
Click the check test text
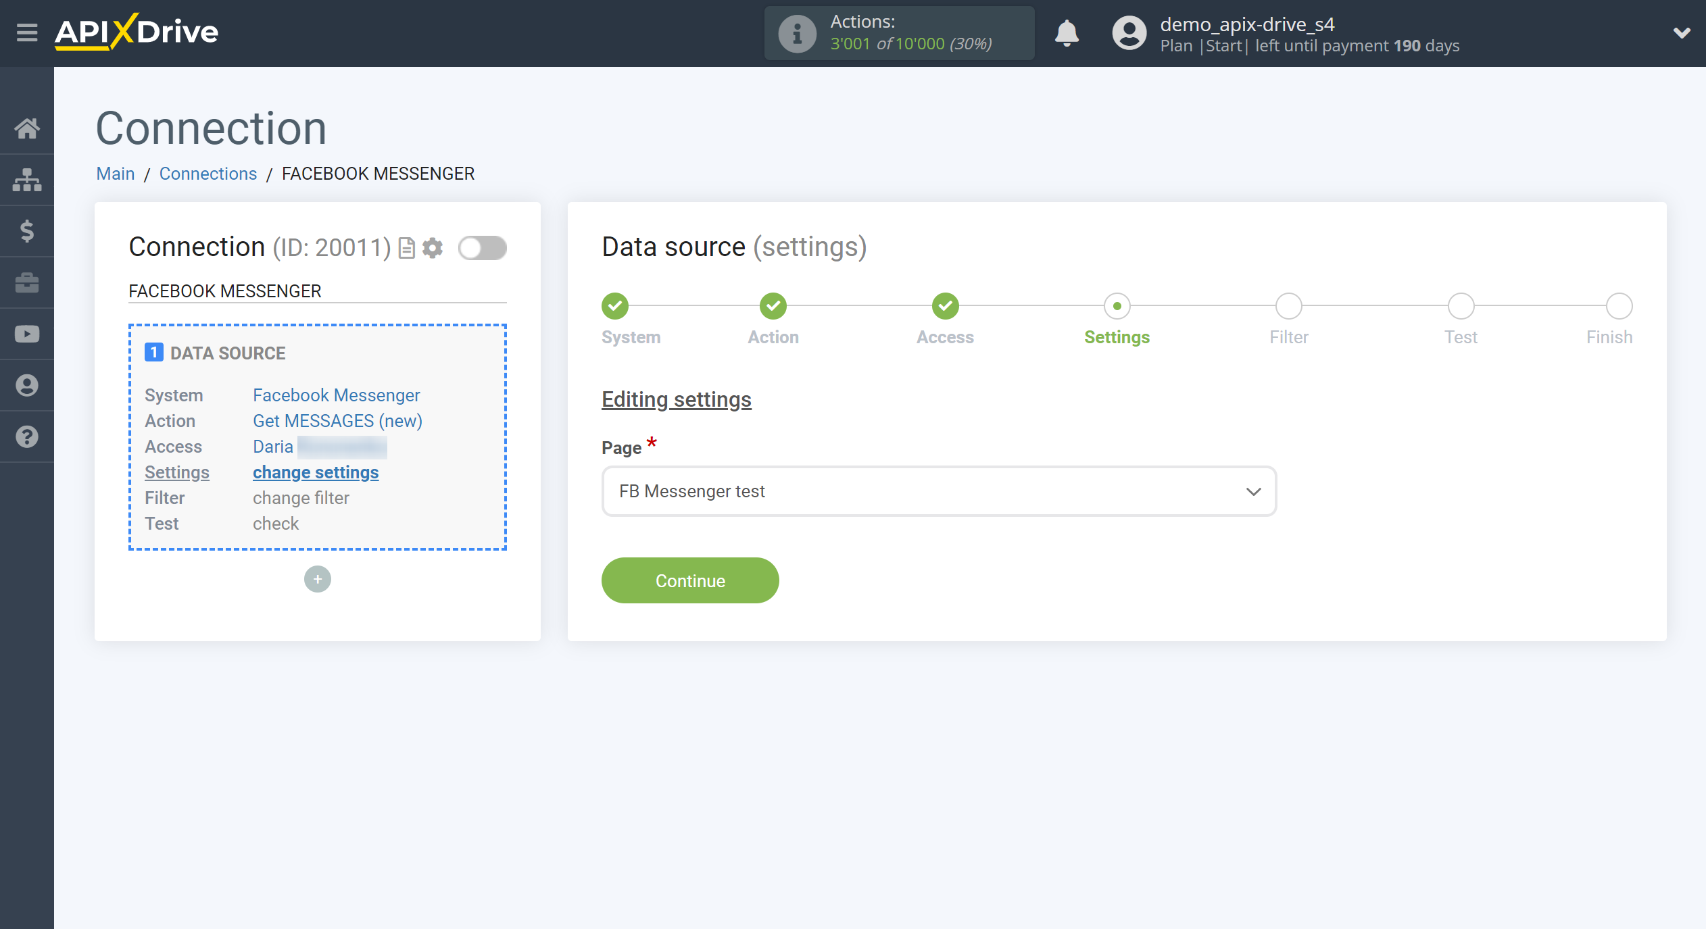[275, 523]
